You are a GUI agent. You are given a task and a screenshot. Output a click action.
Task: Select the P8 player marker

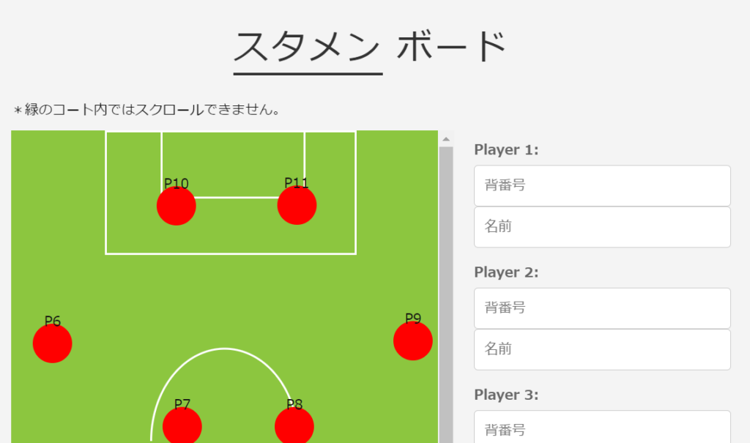294,425
